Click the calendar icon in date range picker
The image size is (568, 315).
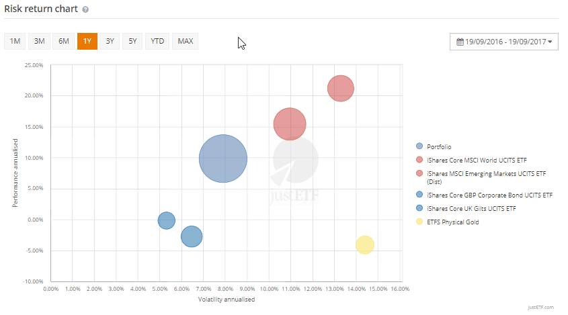coord(460,42)
